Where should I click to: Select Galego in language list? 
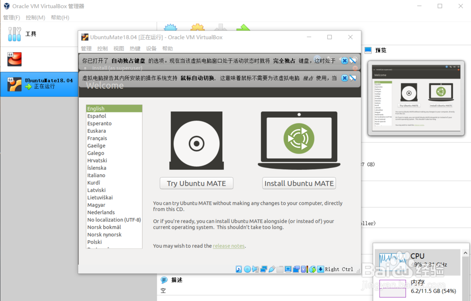(x=114, y=153)
